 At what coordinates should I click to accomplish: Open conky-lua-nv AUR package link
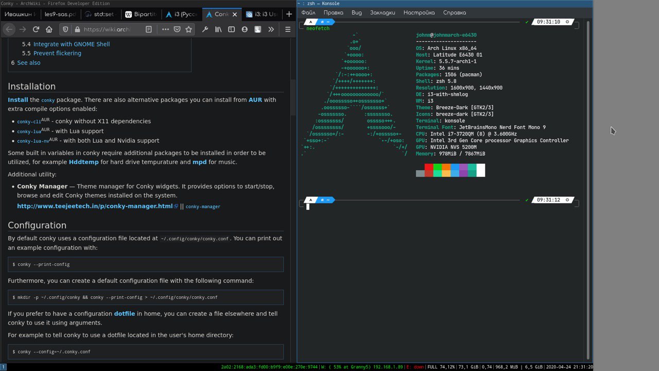pyautogui.click(x=33, y=141)
